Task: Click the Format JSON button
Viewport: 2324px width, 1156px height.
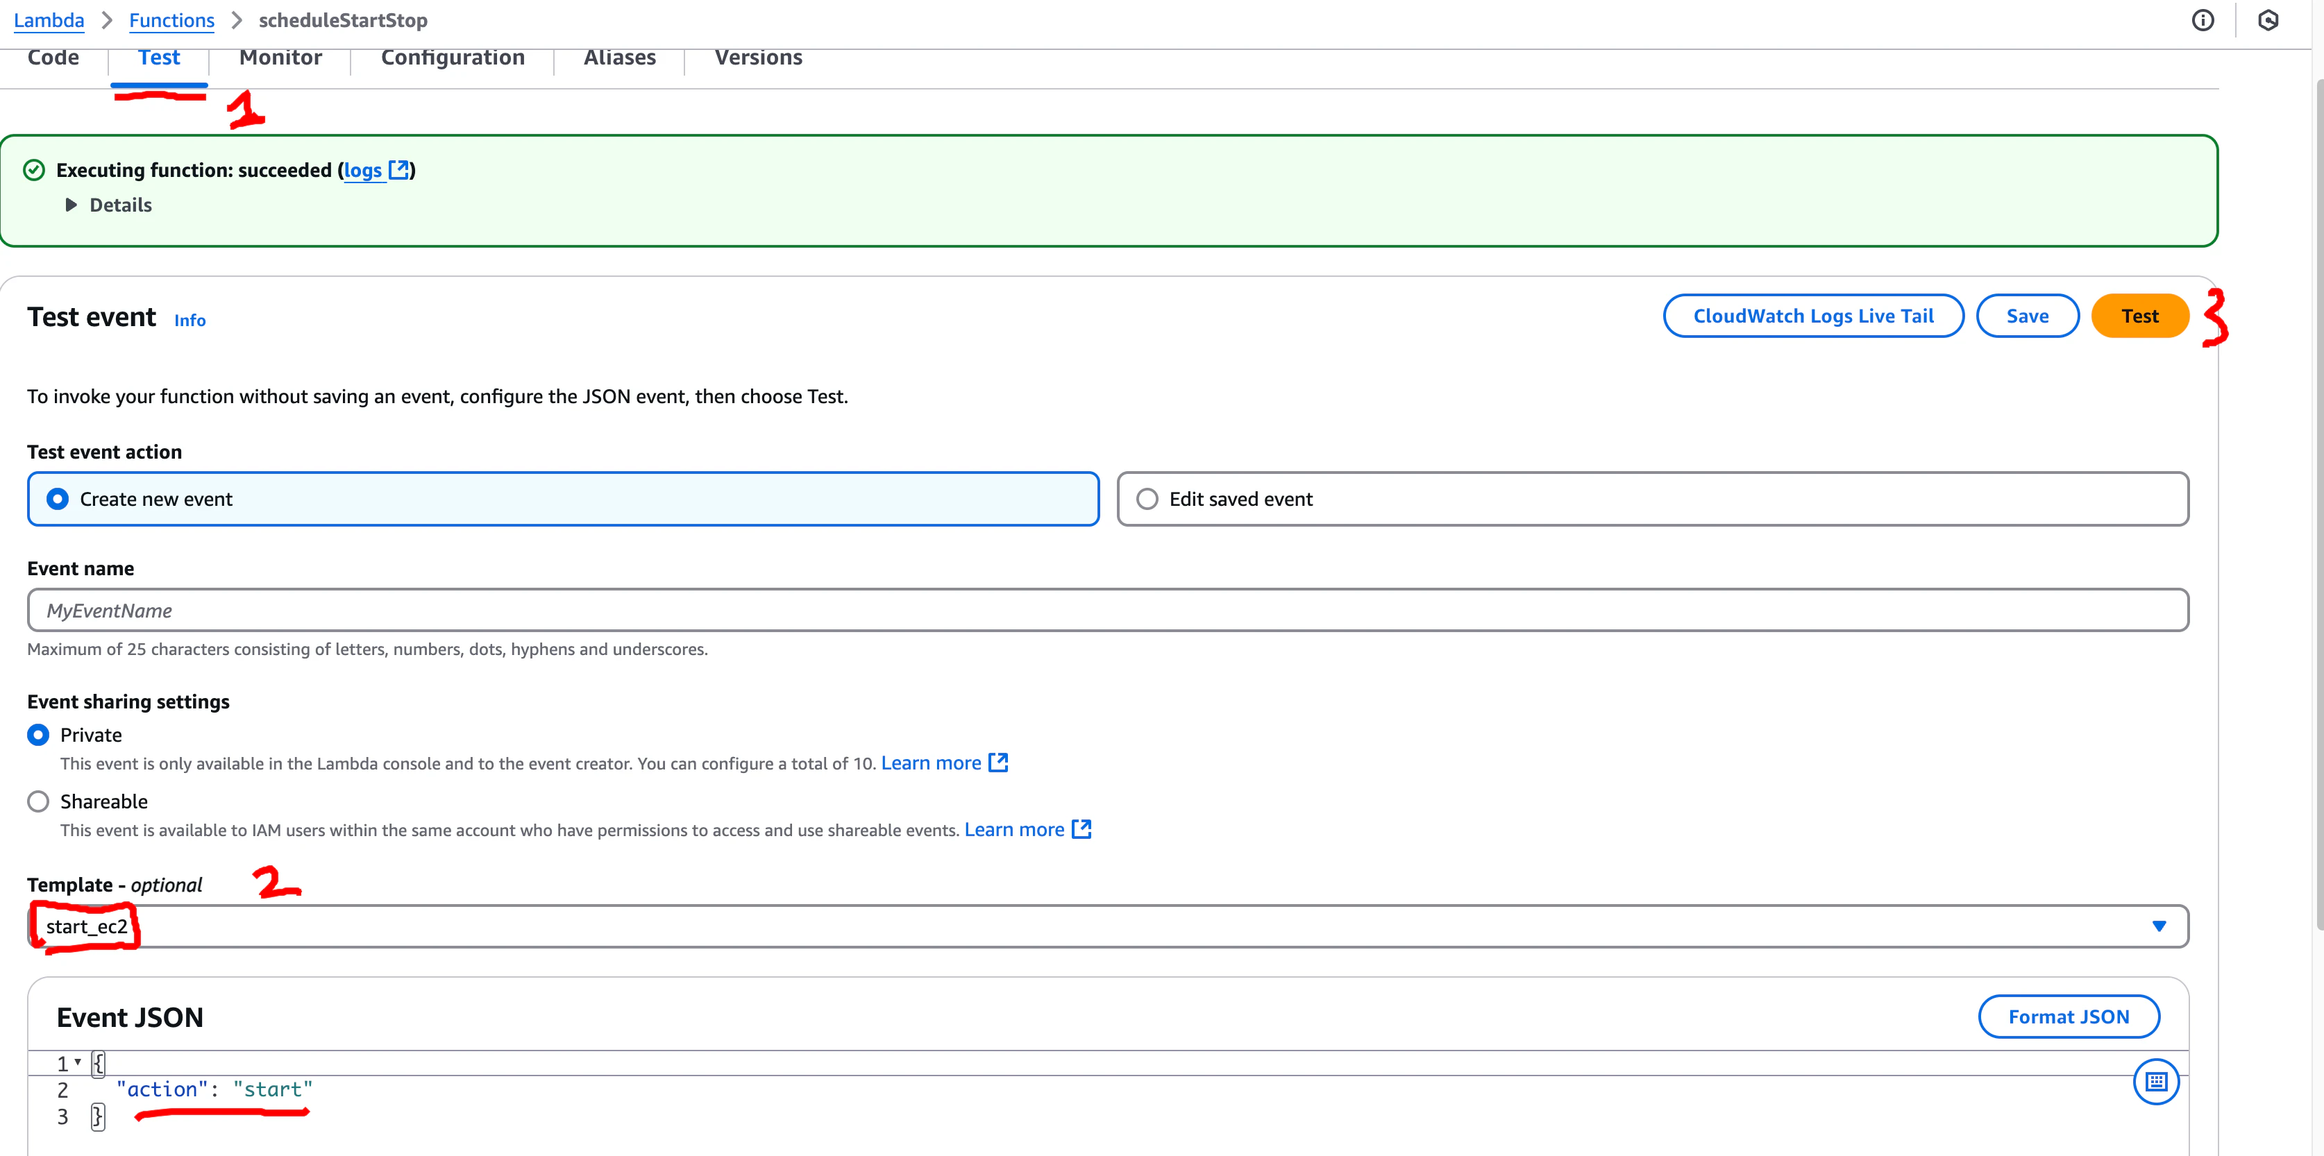Action: [2069, 1017]
